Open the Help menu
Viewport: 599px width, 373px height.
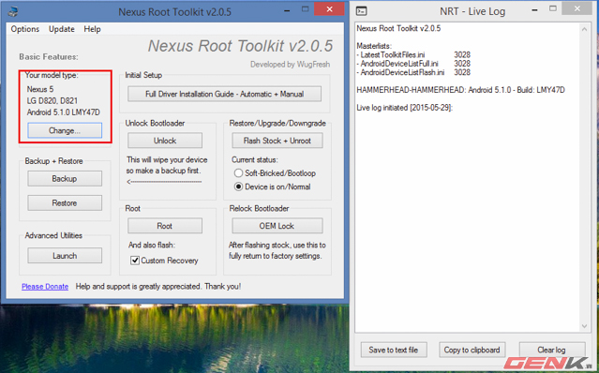(92, 29)
